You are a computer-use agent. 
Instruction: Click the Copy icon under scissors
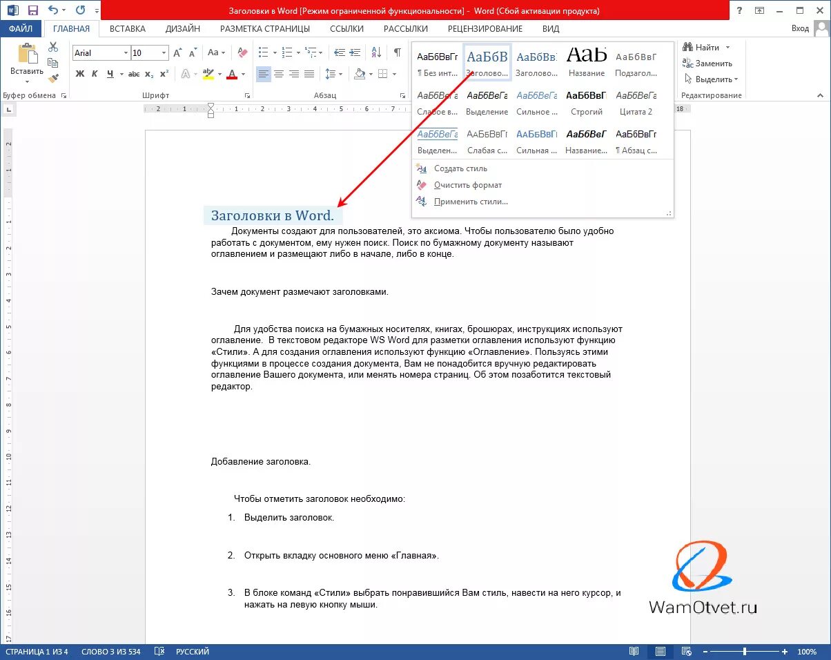pos(53,63)
